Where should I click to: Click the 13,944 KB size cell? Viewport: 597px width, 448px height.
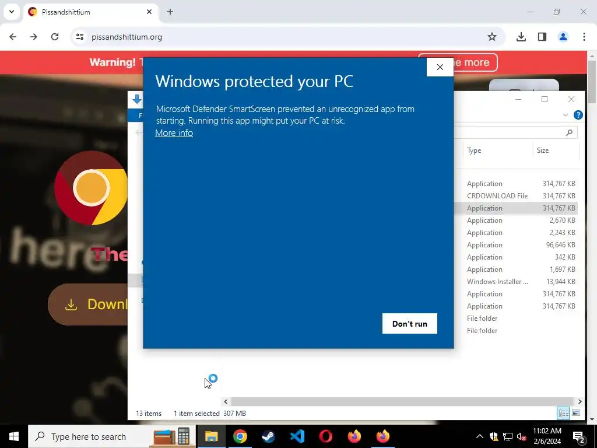click(x=560, y=282)
